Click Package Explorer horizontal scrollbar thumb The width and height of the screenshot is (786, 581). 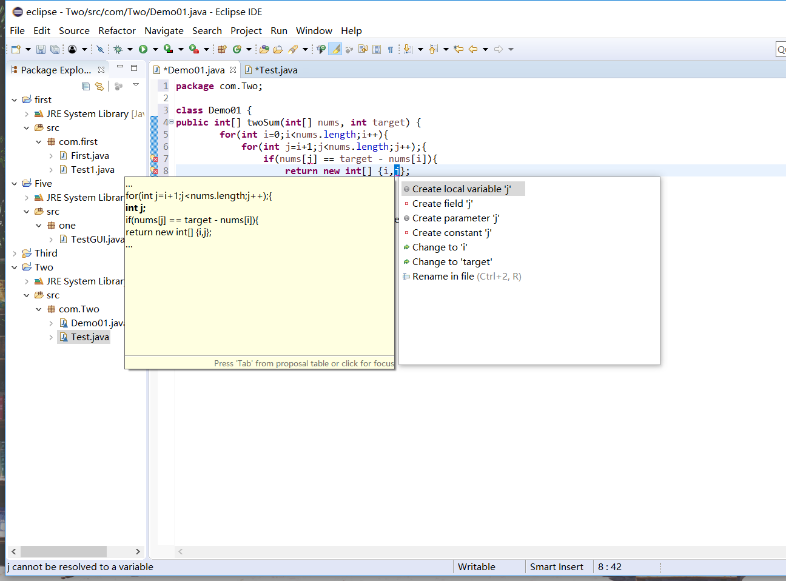click(64, 551)
